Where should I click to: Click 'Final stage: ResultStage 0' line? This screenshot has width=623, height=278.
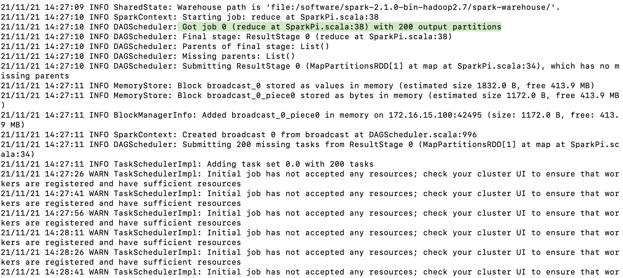pyautogui.click(x=226, y=37)
